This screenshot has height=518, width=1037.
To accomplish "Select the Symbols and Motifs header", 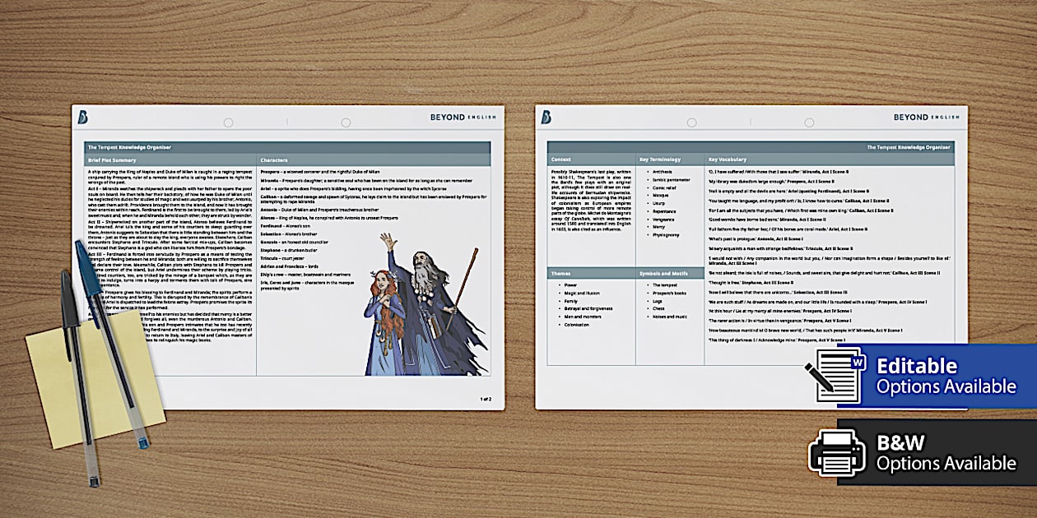I will click(x=665, y=273).
